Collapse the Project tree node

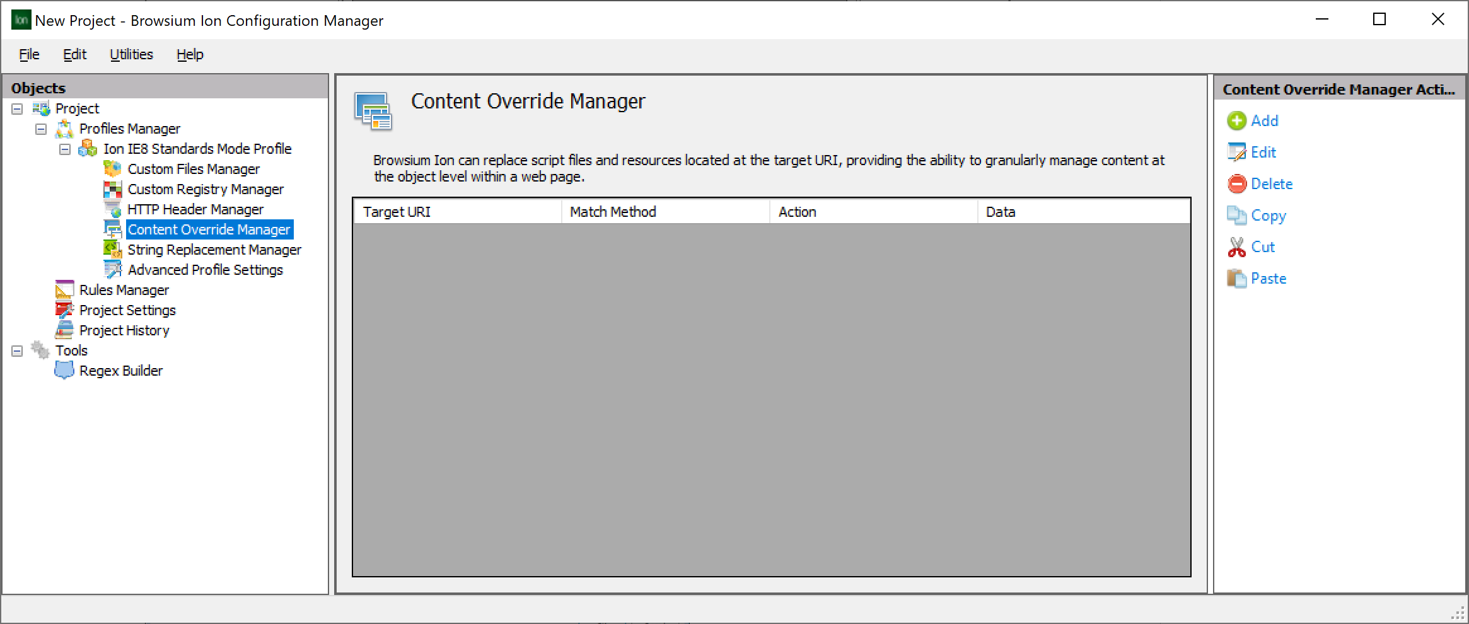(x=16, y=108)
